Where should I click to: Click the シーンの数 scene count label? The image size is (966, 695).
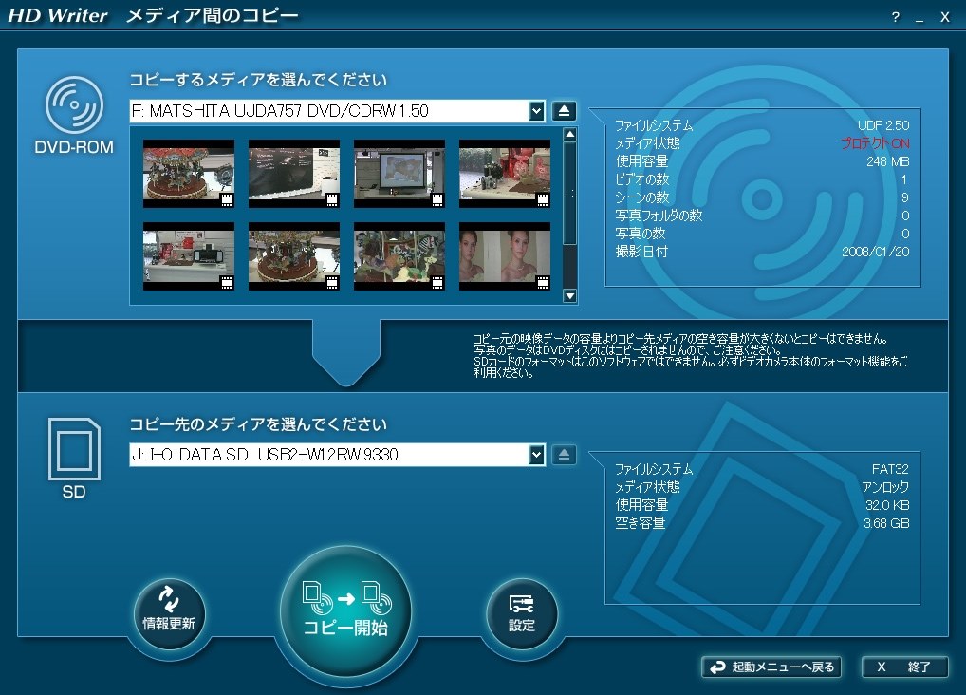pos(642,197)
